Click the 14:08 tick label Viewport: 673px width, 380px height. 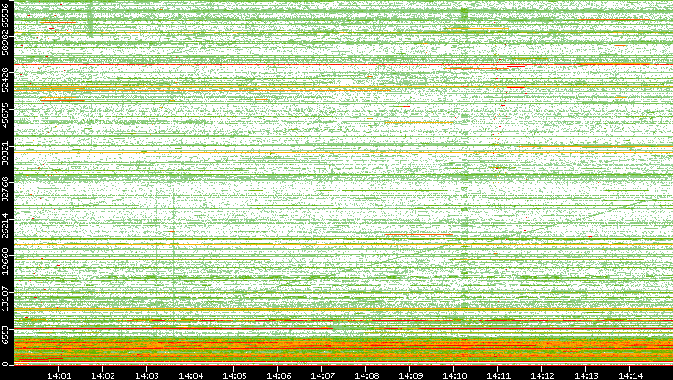point(366,375)
